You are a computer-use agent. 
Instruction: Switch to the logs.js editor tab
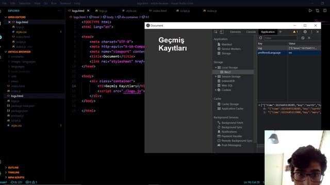click(x=101, y=11)
